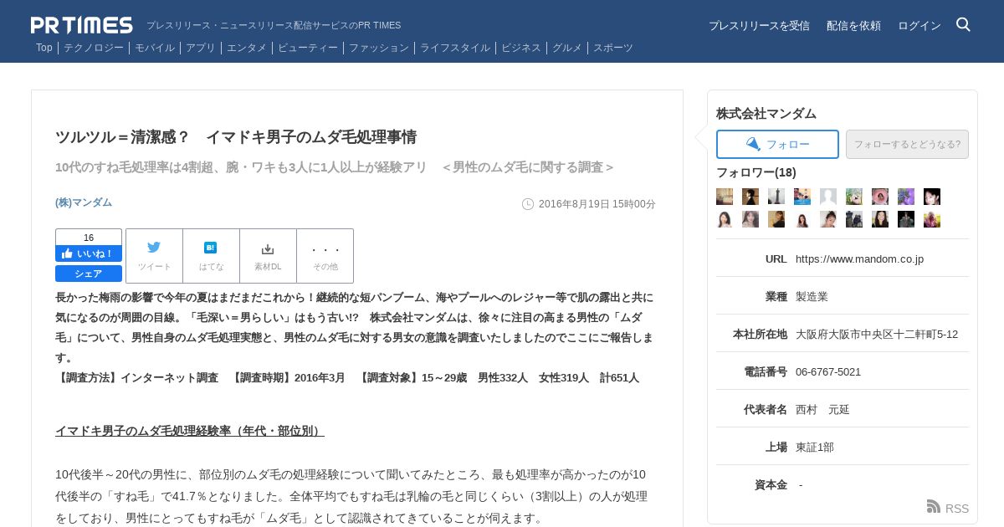The height and width of the screenshot is (527, 1004).
Task: Open the (株)マンダム company link
Action: pyautogui.click(x=84, y=202)
